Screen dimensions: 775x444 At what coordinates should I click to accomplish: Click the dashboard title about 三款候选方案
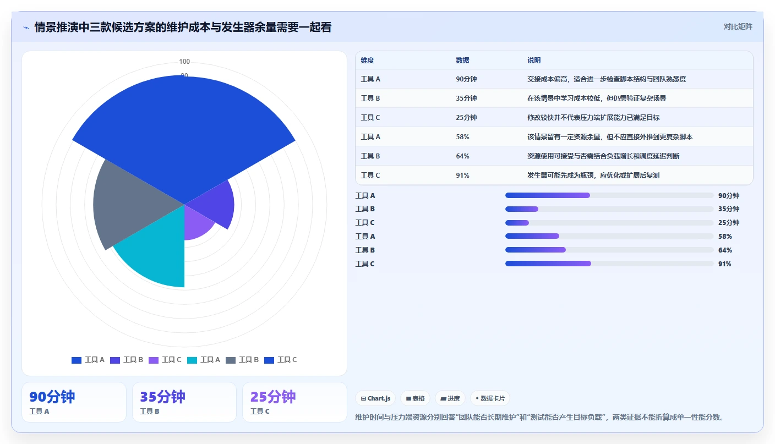183,27
